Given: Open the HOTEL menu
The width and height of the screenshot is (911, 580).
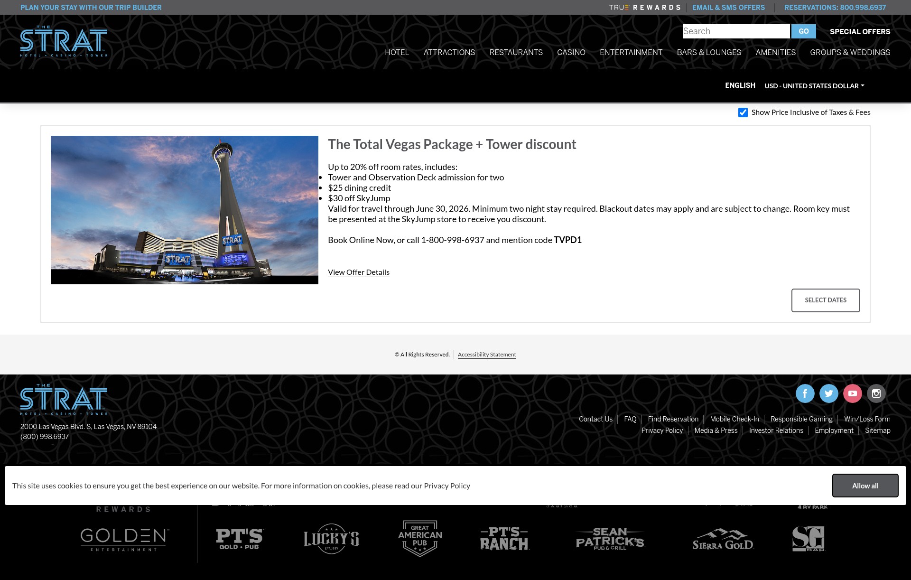Looking at the screenshot, I should pyautogui.click(x=397, y=52).
